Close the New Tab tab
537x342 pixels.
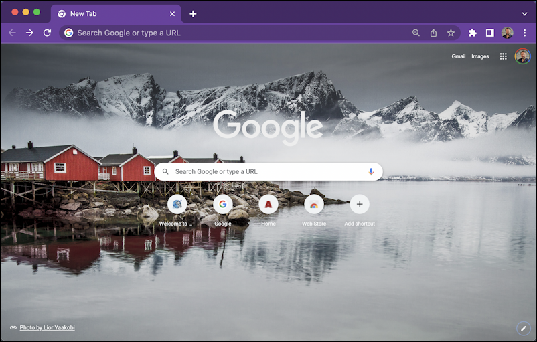tap(172, 14)
